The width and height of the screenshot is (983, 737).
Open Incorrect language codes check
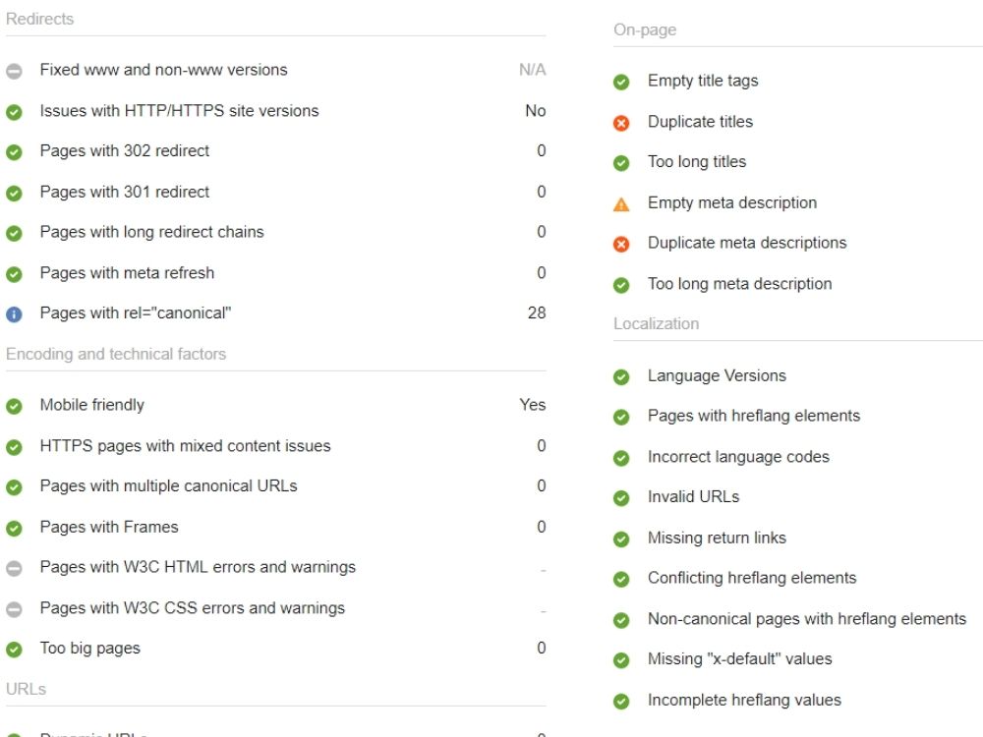click(738, 457)
